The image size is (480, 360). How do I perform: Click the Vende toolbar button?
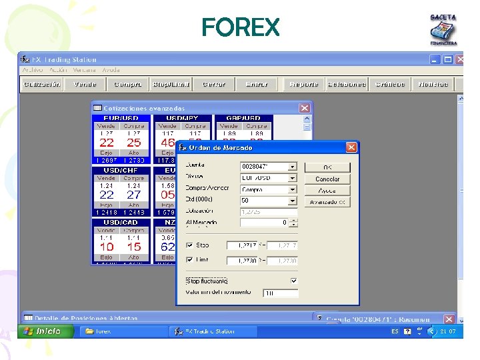click(85, 84)
